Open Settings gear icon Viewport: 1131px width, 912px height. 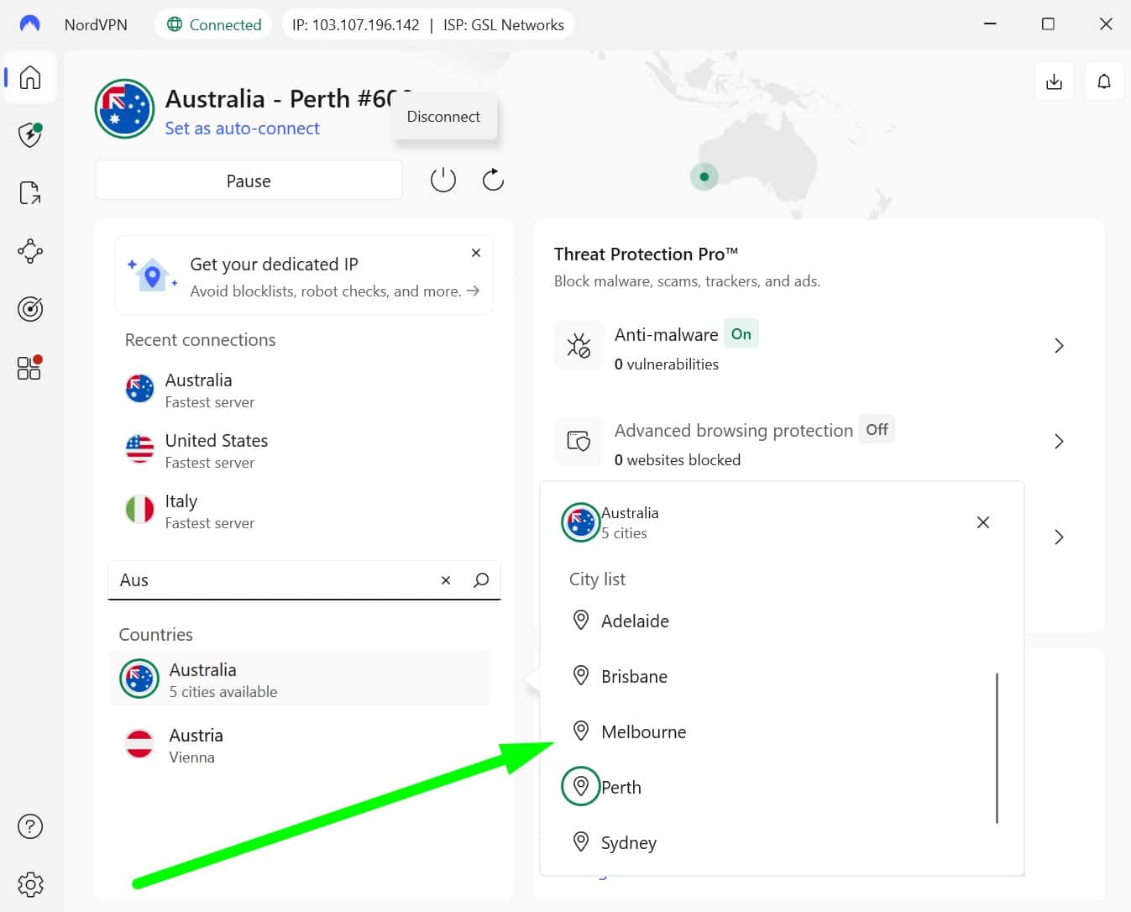coord(30,884)
